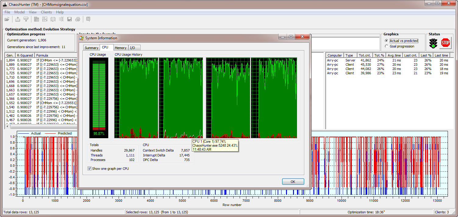The width and height of the screenshot is (458, 217).
Task: Click the data grid toolbar icon
Action: [x=37, y=19]
